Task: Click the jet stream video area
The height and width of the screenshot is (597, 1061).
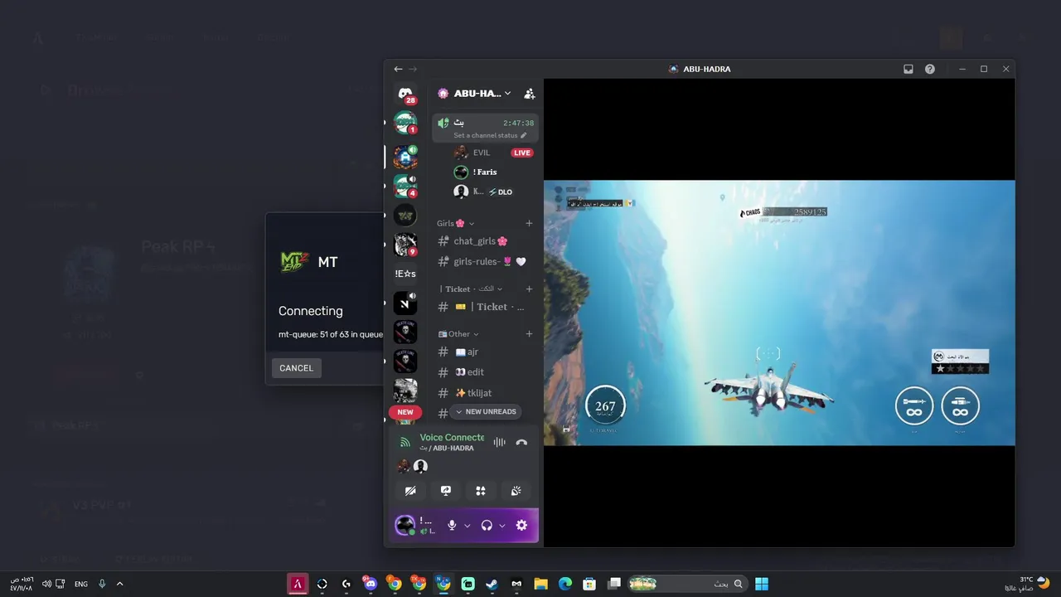Action: (x=779, y=313)
